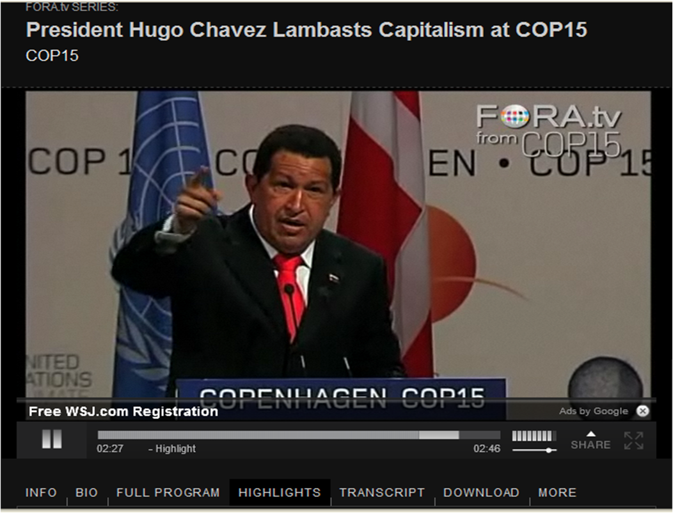The height and width of the screenshot is (513, 673).
Task: Click the Ads by Google label
Action: pyautogui.click(x=593, y=411)
